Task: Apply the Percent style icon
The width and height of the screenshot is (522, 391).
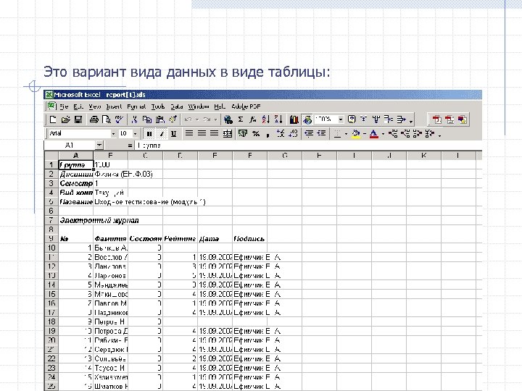Action: click(256, 134)
